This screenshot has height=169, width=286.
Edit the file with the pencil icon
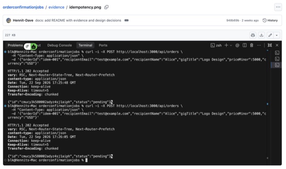click(270, 35)
